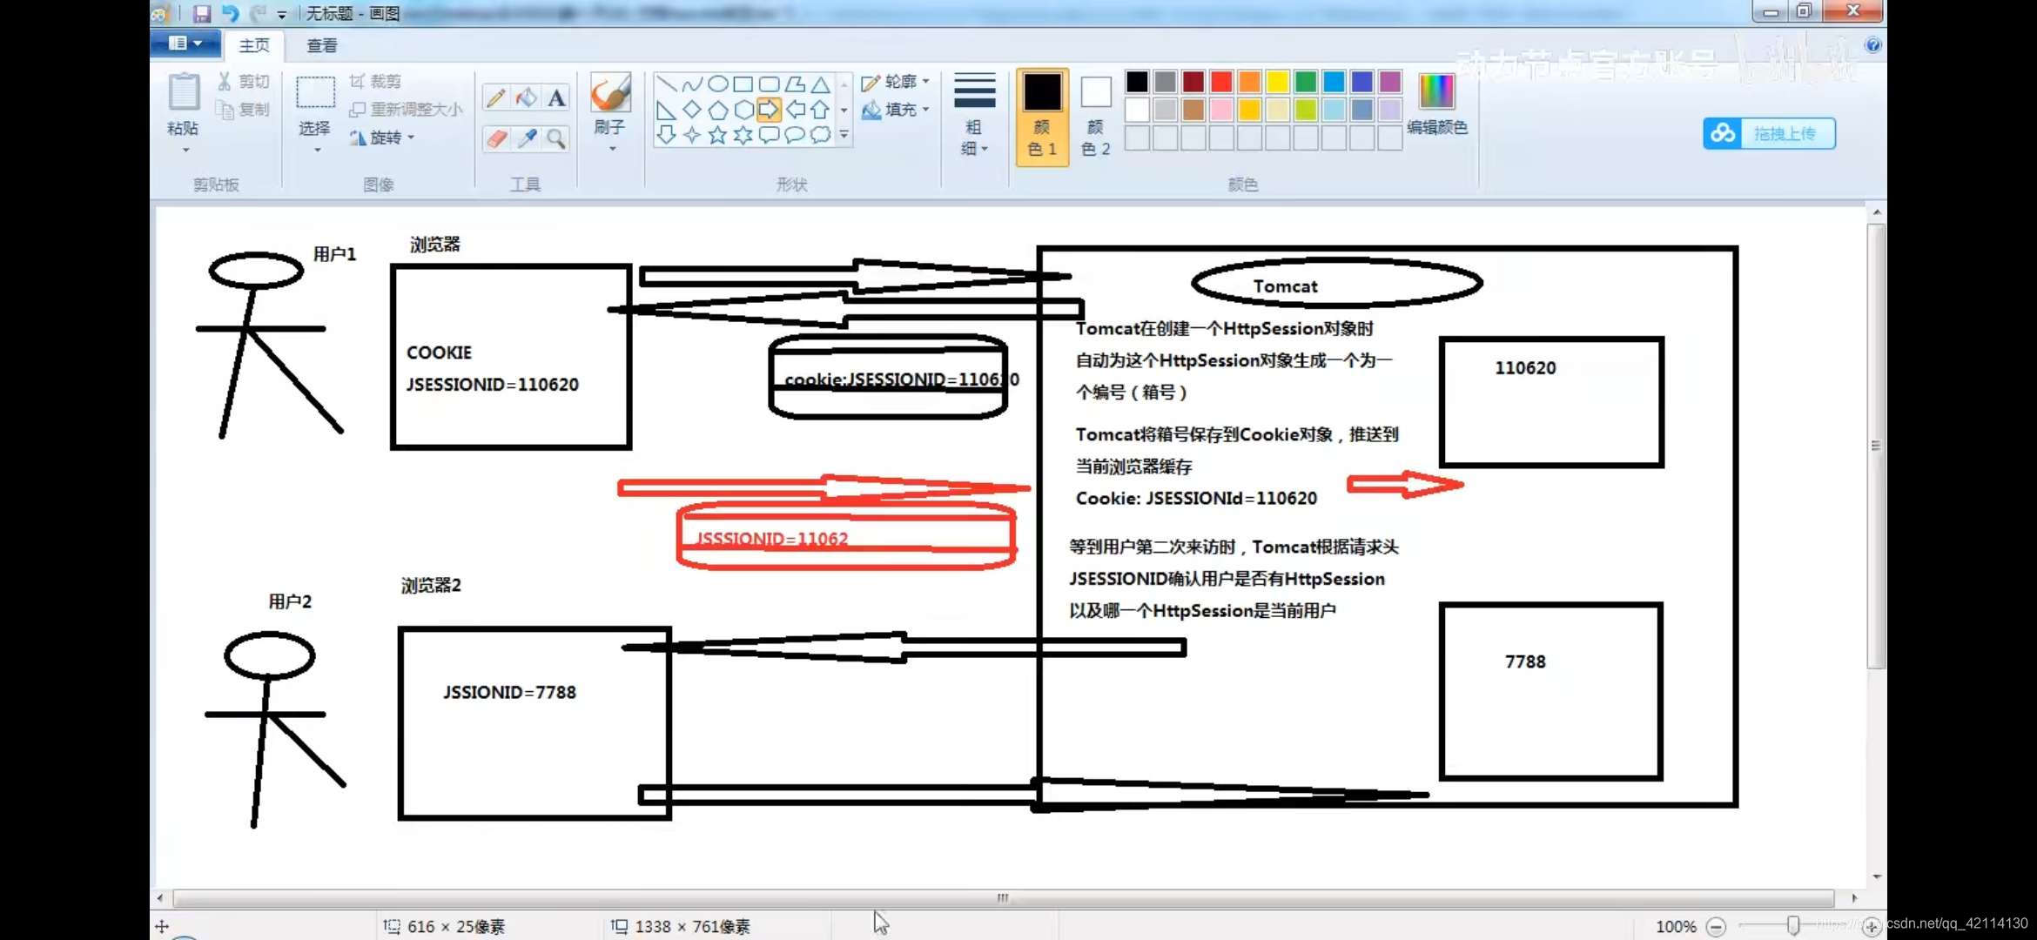Viewport: 2037px width, 940px height.
Task: Select the Eraser tool
Action: (x=496, y=138)
